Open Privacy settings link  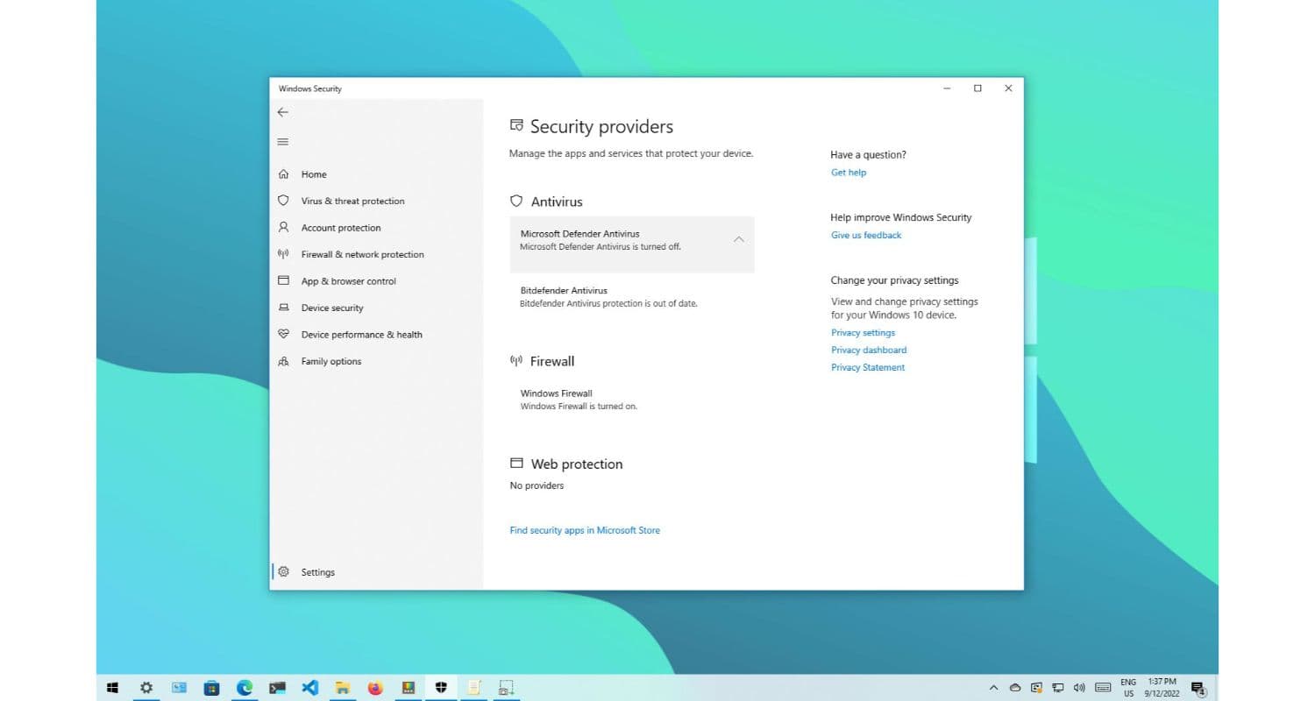864,333
